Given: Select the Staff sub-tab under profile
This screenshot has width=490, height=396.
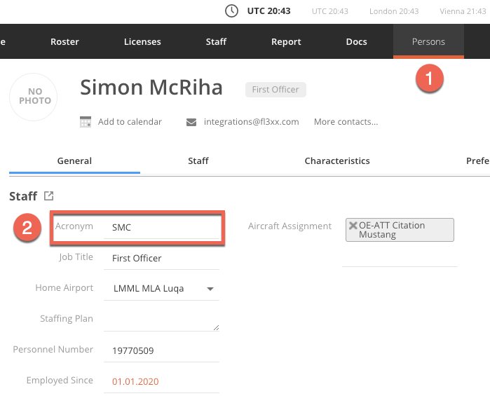Looking at the screenshot, I should (198, 161).
